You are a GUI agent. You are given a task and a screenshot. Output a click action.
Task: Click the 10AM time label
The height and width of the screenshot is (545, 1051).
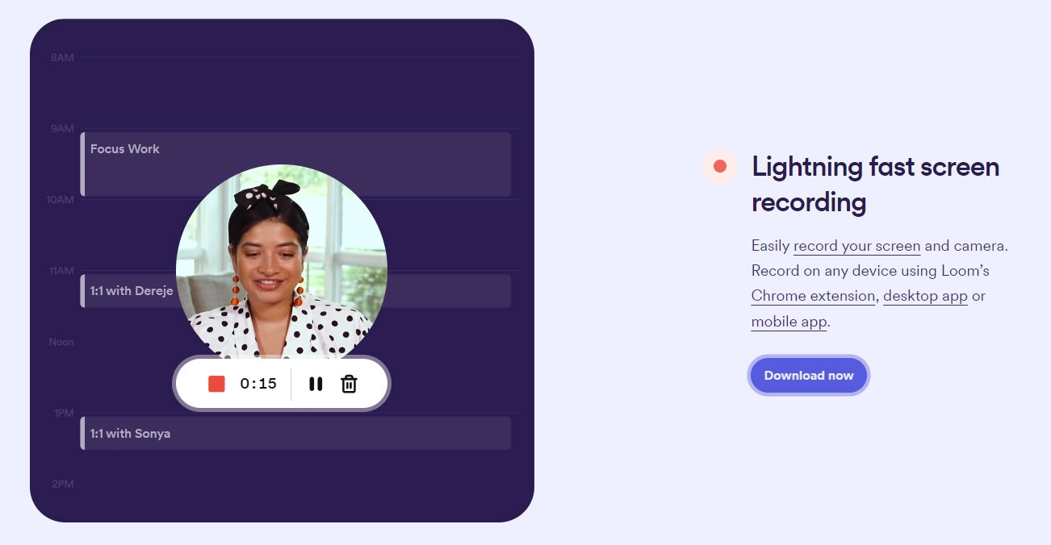click(x=60, y=200)
